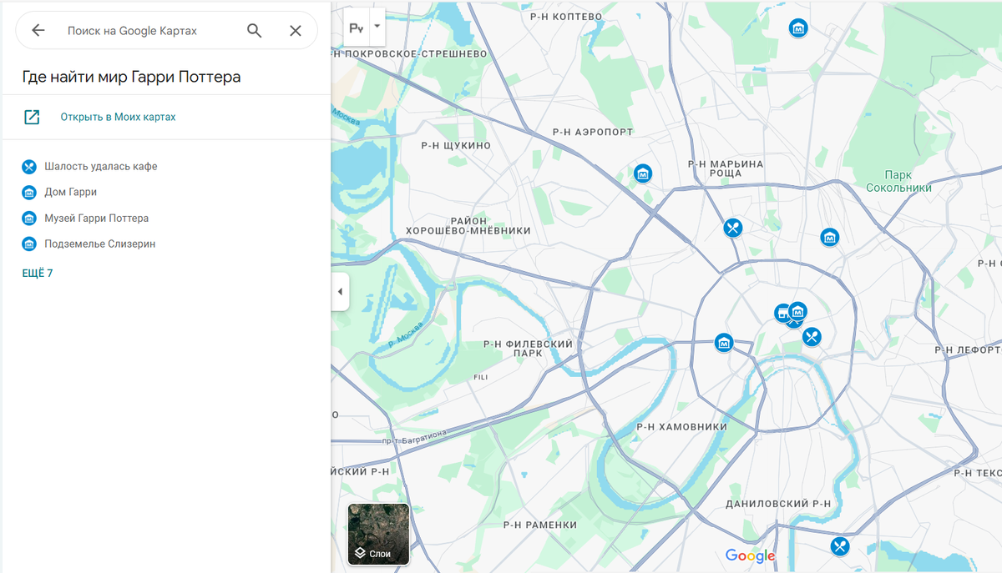Go back using the left arrow icon
This screenshot has width=1002, height=573.
coord(38,31)
